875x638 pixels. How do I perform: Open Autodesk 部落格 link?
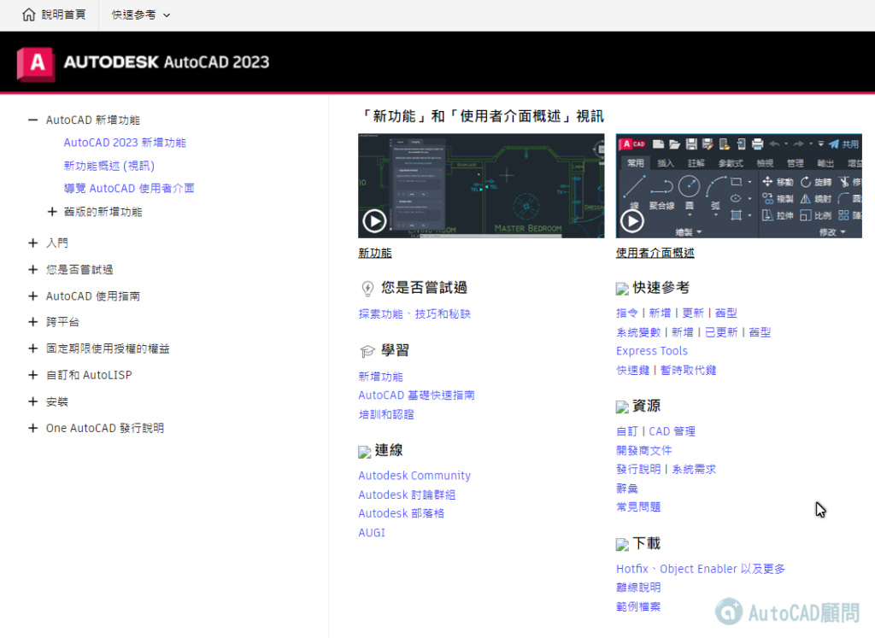(402, 513)
